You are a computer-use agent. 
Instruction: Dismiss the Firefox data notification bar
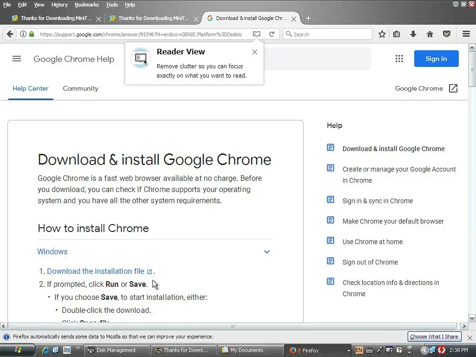470,337
